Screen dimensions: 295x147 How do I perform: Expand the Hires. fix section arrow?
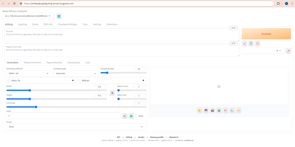point(72,80)
